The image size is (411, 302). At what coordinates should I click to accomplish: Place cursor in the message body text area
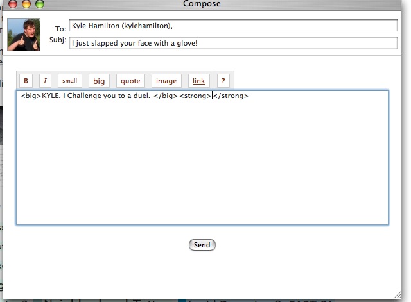(x=202, y=158)
